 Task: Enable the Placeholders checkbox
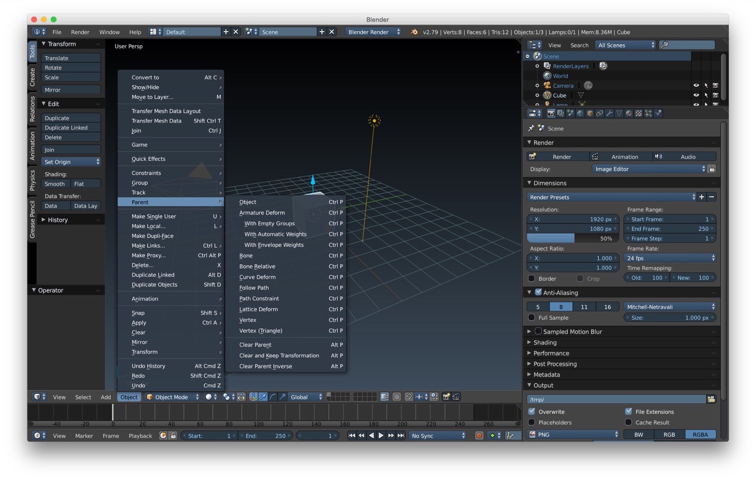click(531, 422)
